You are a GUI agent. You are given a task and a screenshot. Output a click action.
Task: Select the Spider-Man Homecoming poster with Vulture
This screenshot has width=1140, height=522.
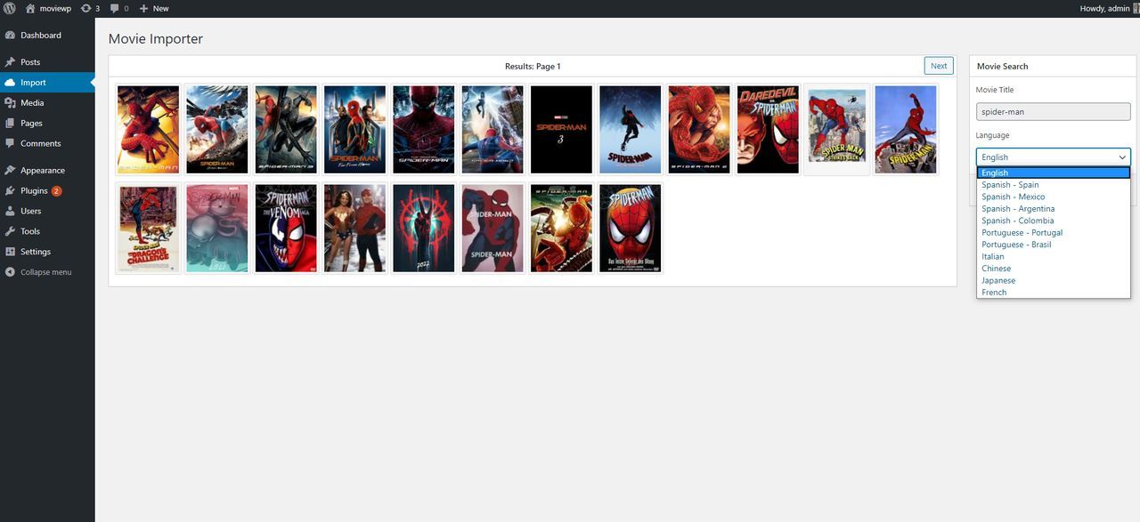(217, 129)
